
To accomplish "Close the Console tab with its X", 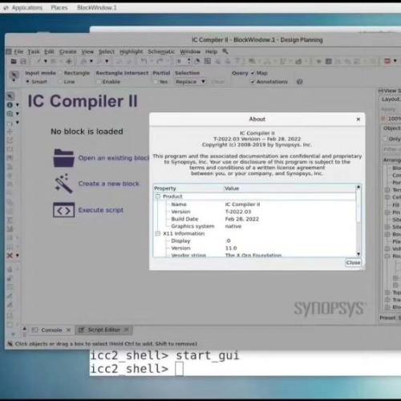I will pyautogui.click(x=68, y=330).
